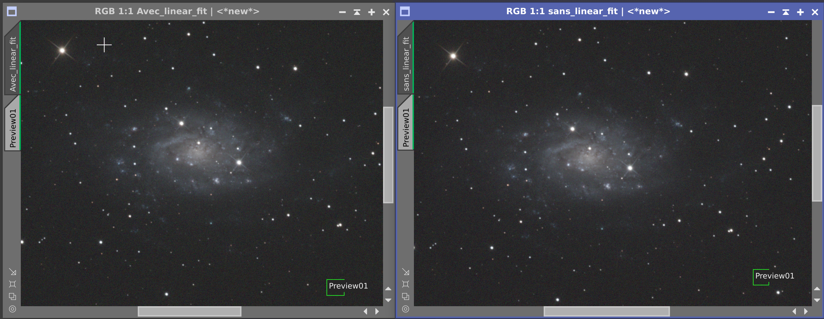Click the concentric circles icon in the sans_linear_fit window

[406, 309]
